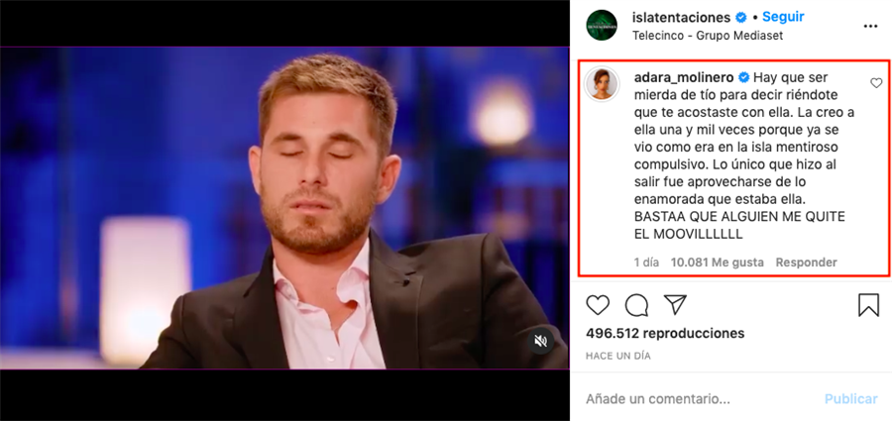Open the three-dots more options menu

(870, 26)
